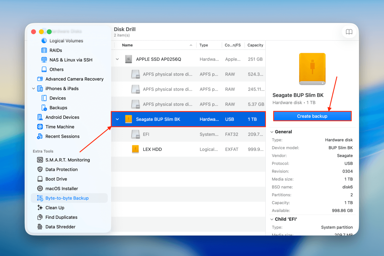Collapse the General details section
Viewport: 384px width, 256px height.
272,132
